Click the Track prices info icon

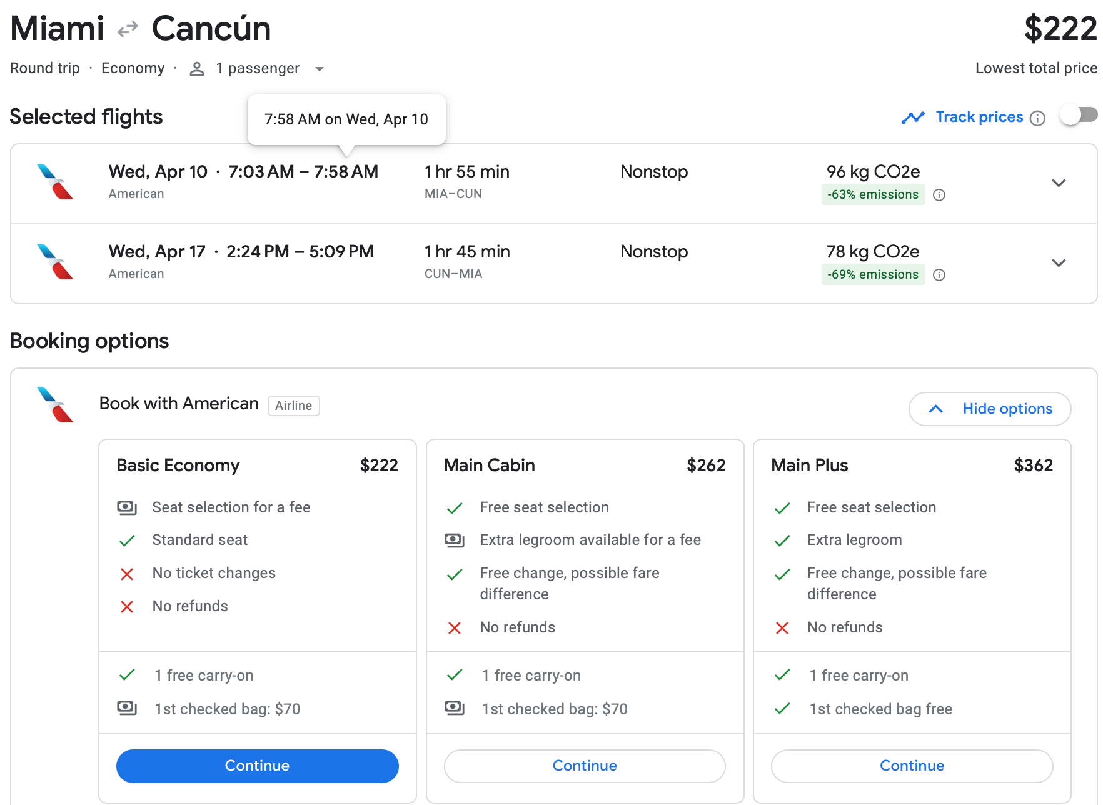pos(1037,118)
